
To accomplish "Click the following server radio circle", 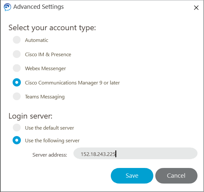I will point(17,140).
